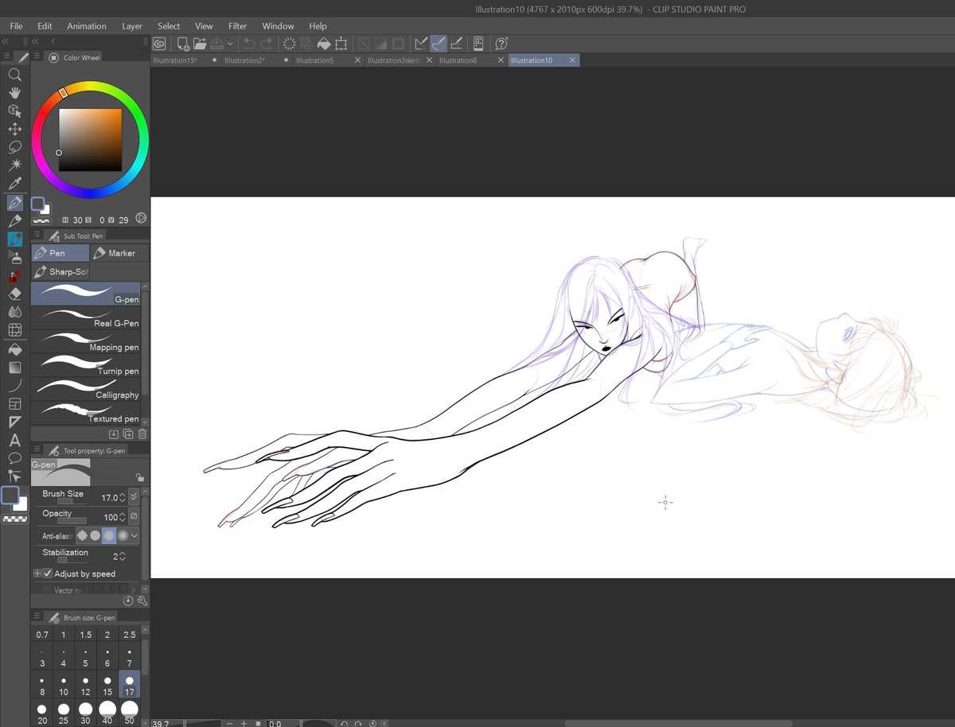Select the Auto select magic wand tool
The height and width of the screenshot is (727, 955).
click(14, 165)
